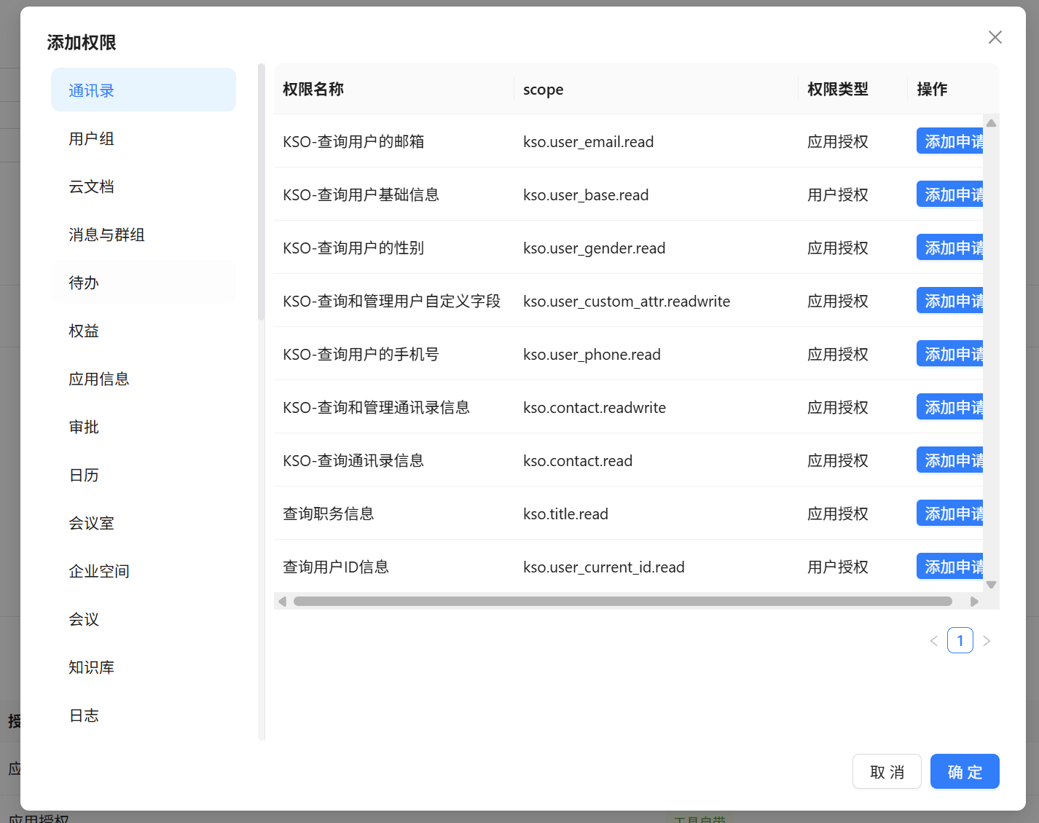The image size is (1039, 823).
Task: Click the next page arrow in pagination
Action: [x=987, y=641]
